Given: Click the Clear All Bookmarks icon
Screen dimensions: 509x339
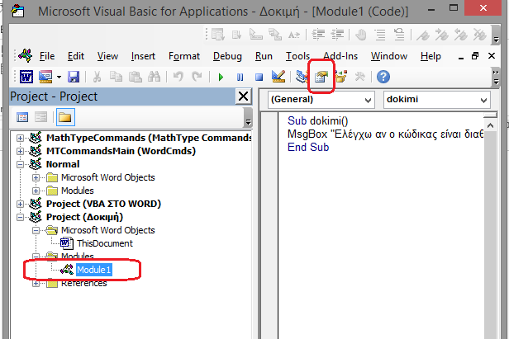Looking at the screenshot, I should point(480,35).
